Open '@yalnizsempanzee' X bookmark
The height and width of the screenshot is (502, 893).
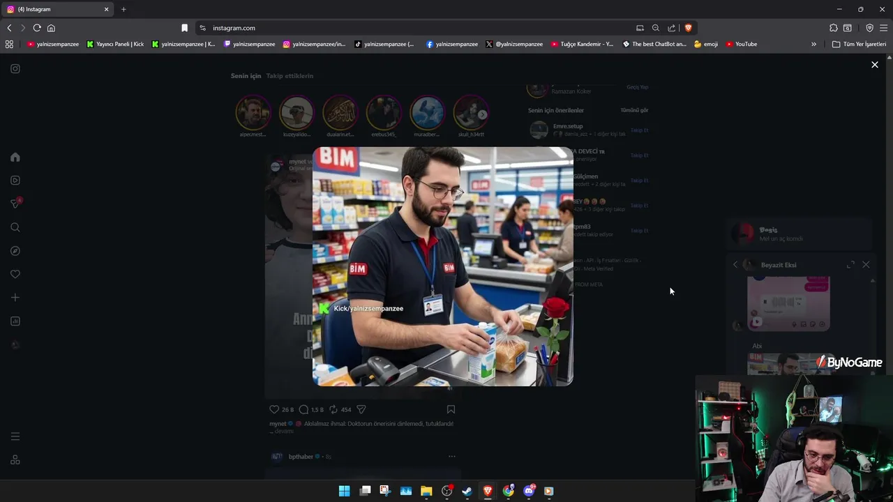pos(514,44)
